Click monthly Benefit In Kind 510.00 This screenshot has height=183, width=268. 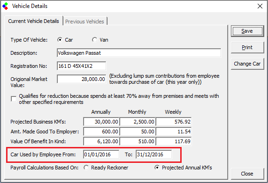pos(138,141)
